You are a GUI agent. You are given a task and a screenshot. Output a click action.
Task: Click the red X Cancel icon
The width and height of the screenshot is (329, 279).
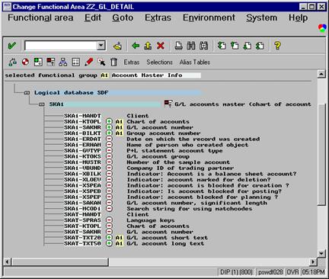click(161, 46)
